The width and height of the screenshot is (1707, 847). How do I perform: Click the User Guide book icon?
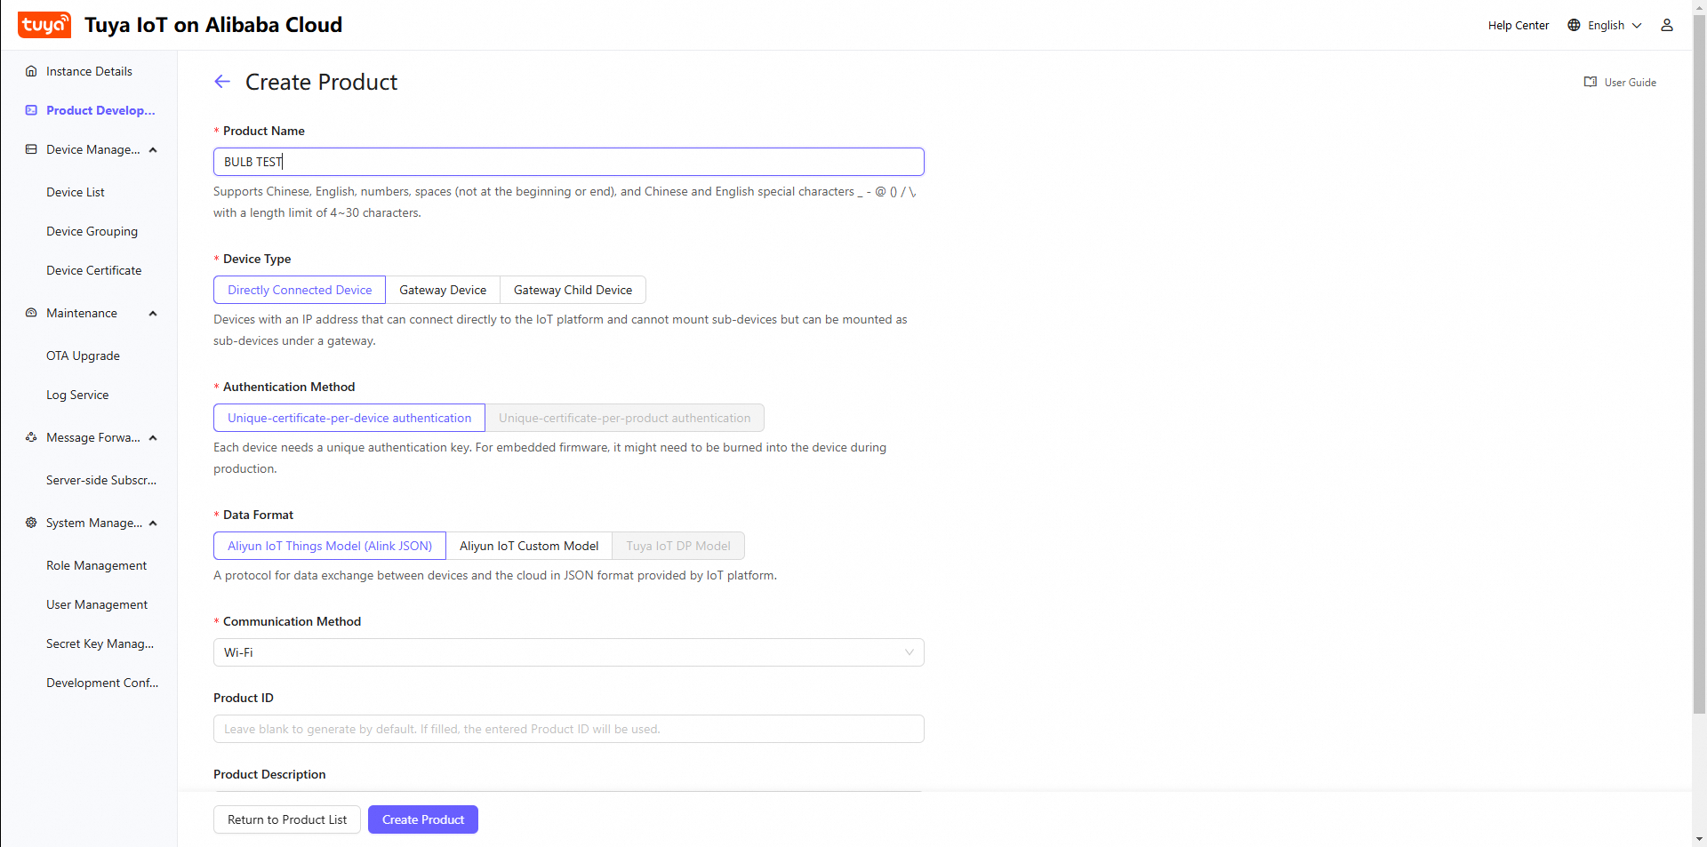1591,82
